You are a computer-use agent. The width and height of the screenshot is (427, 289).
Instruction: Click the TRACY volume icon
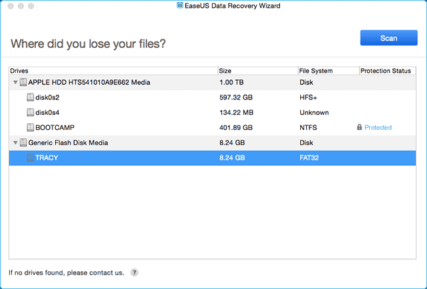[30, 157]
